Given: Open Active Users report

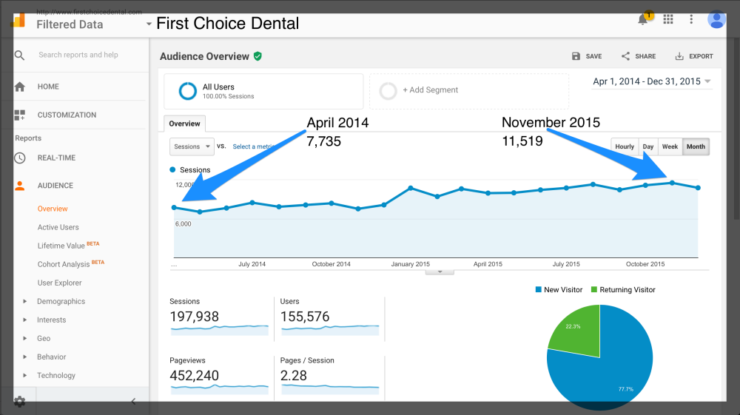Looking at the screenshot, I should pyautogui.click(x=58, y=227).
